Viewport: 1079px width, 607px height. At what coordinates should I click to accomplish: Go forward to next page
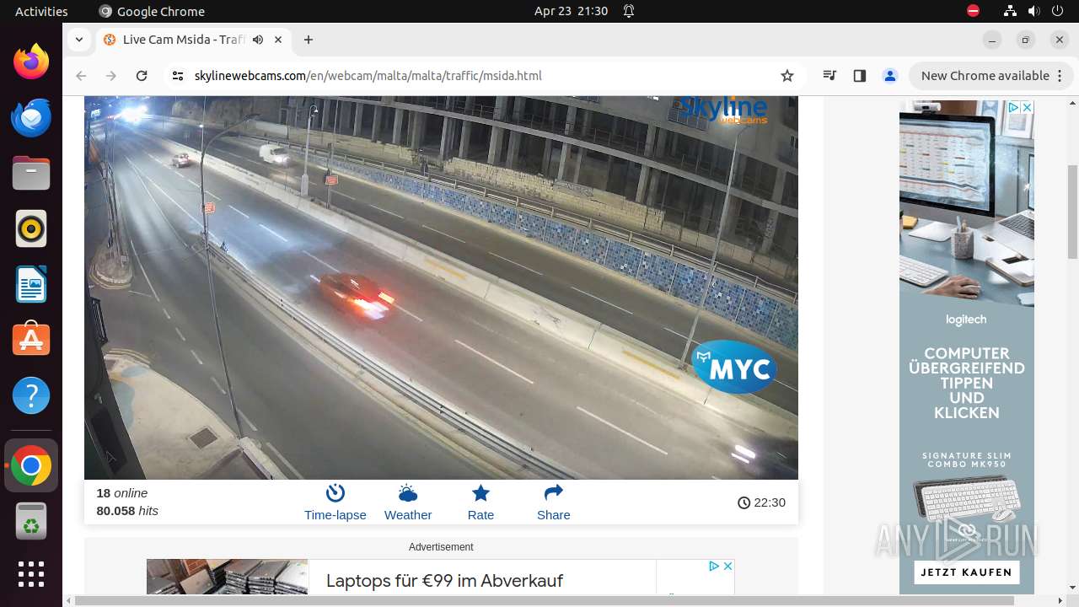click(111, 76)
